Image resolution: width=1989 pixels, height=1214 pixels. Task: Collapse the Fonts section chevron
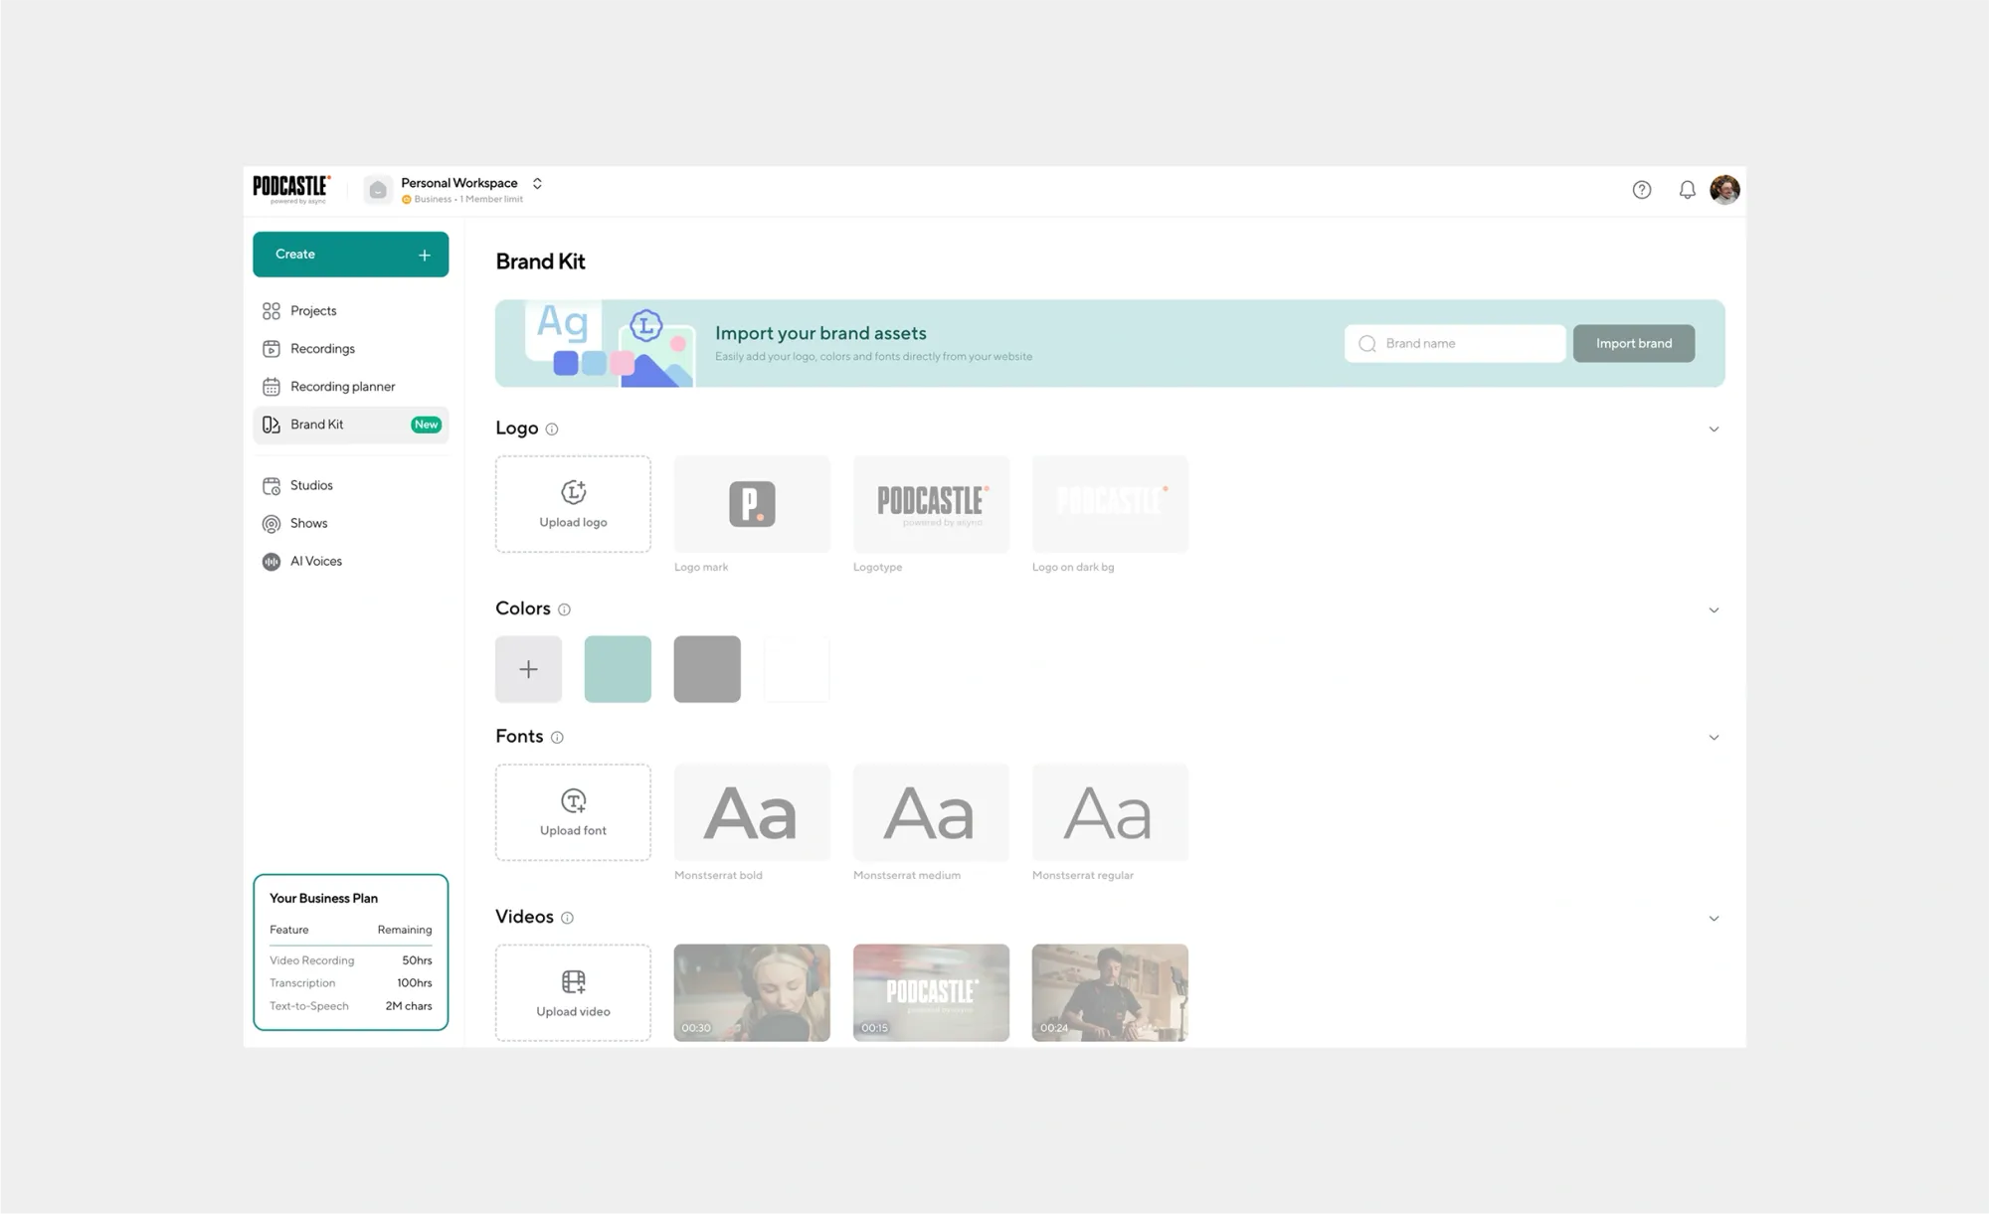pyautogui.click(x=1714, y=738)
